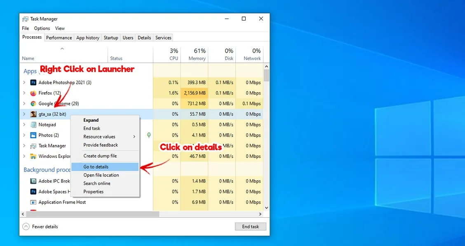Switch to the Services tab
This screenshot has height=246, width=465.
click(x=163, y=37)
